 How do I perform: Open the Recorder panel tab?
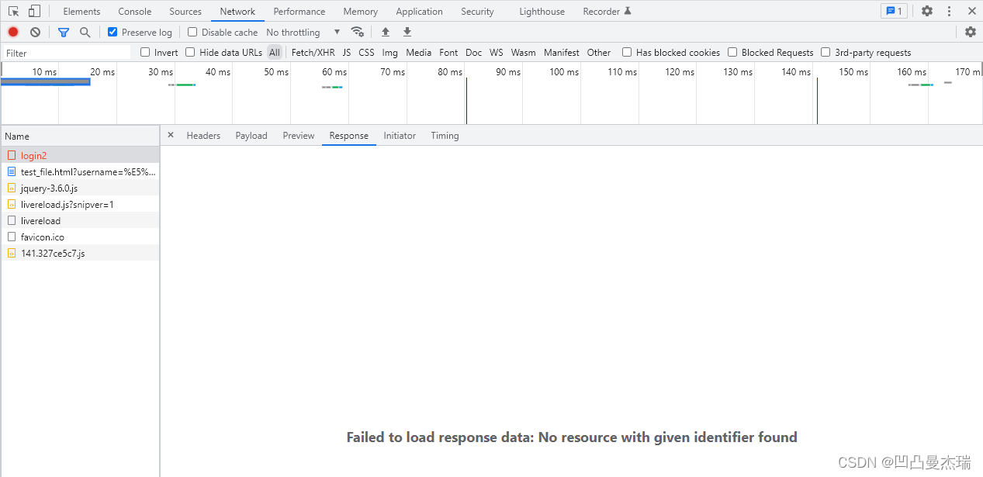click(x=607, y=12)
